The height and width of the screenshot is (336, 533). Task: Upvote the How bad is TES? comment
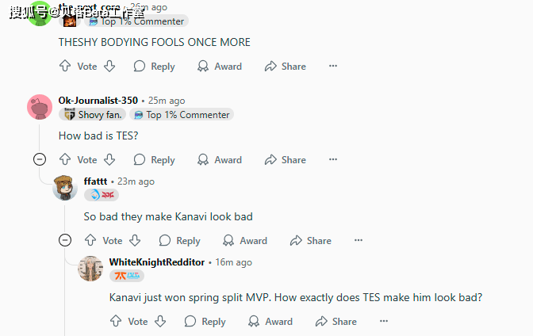tap(65, 159)
